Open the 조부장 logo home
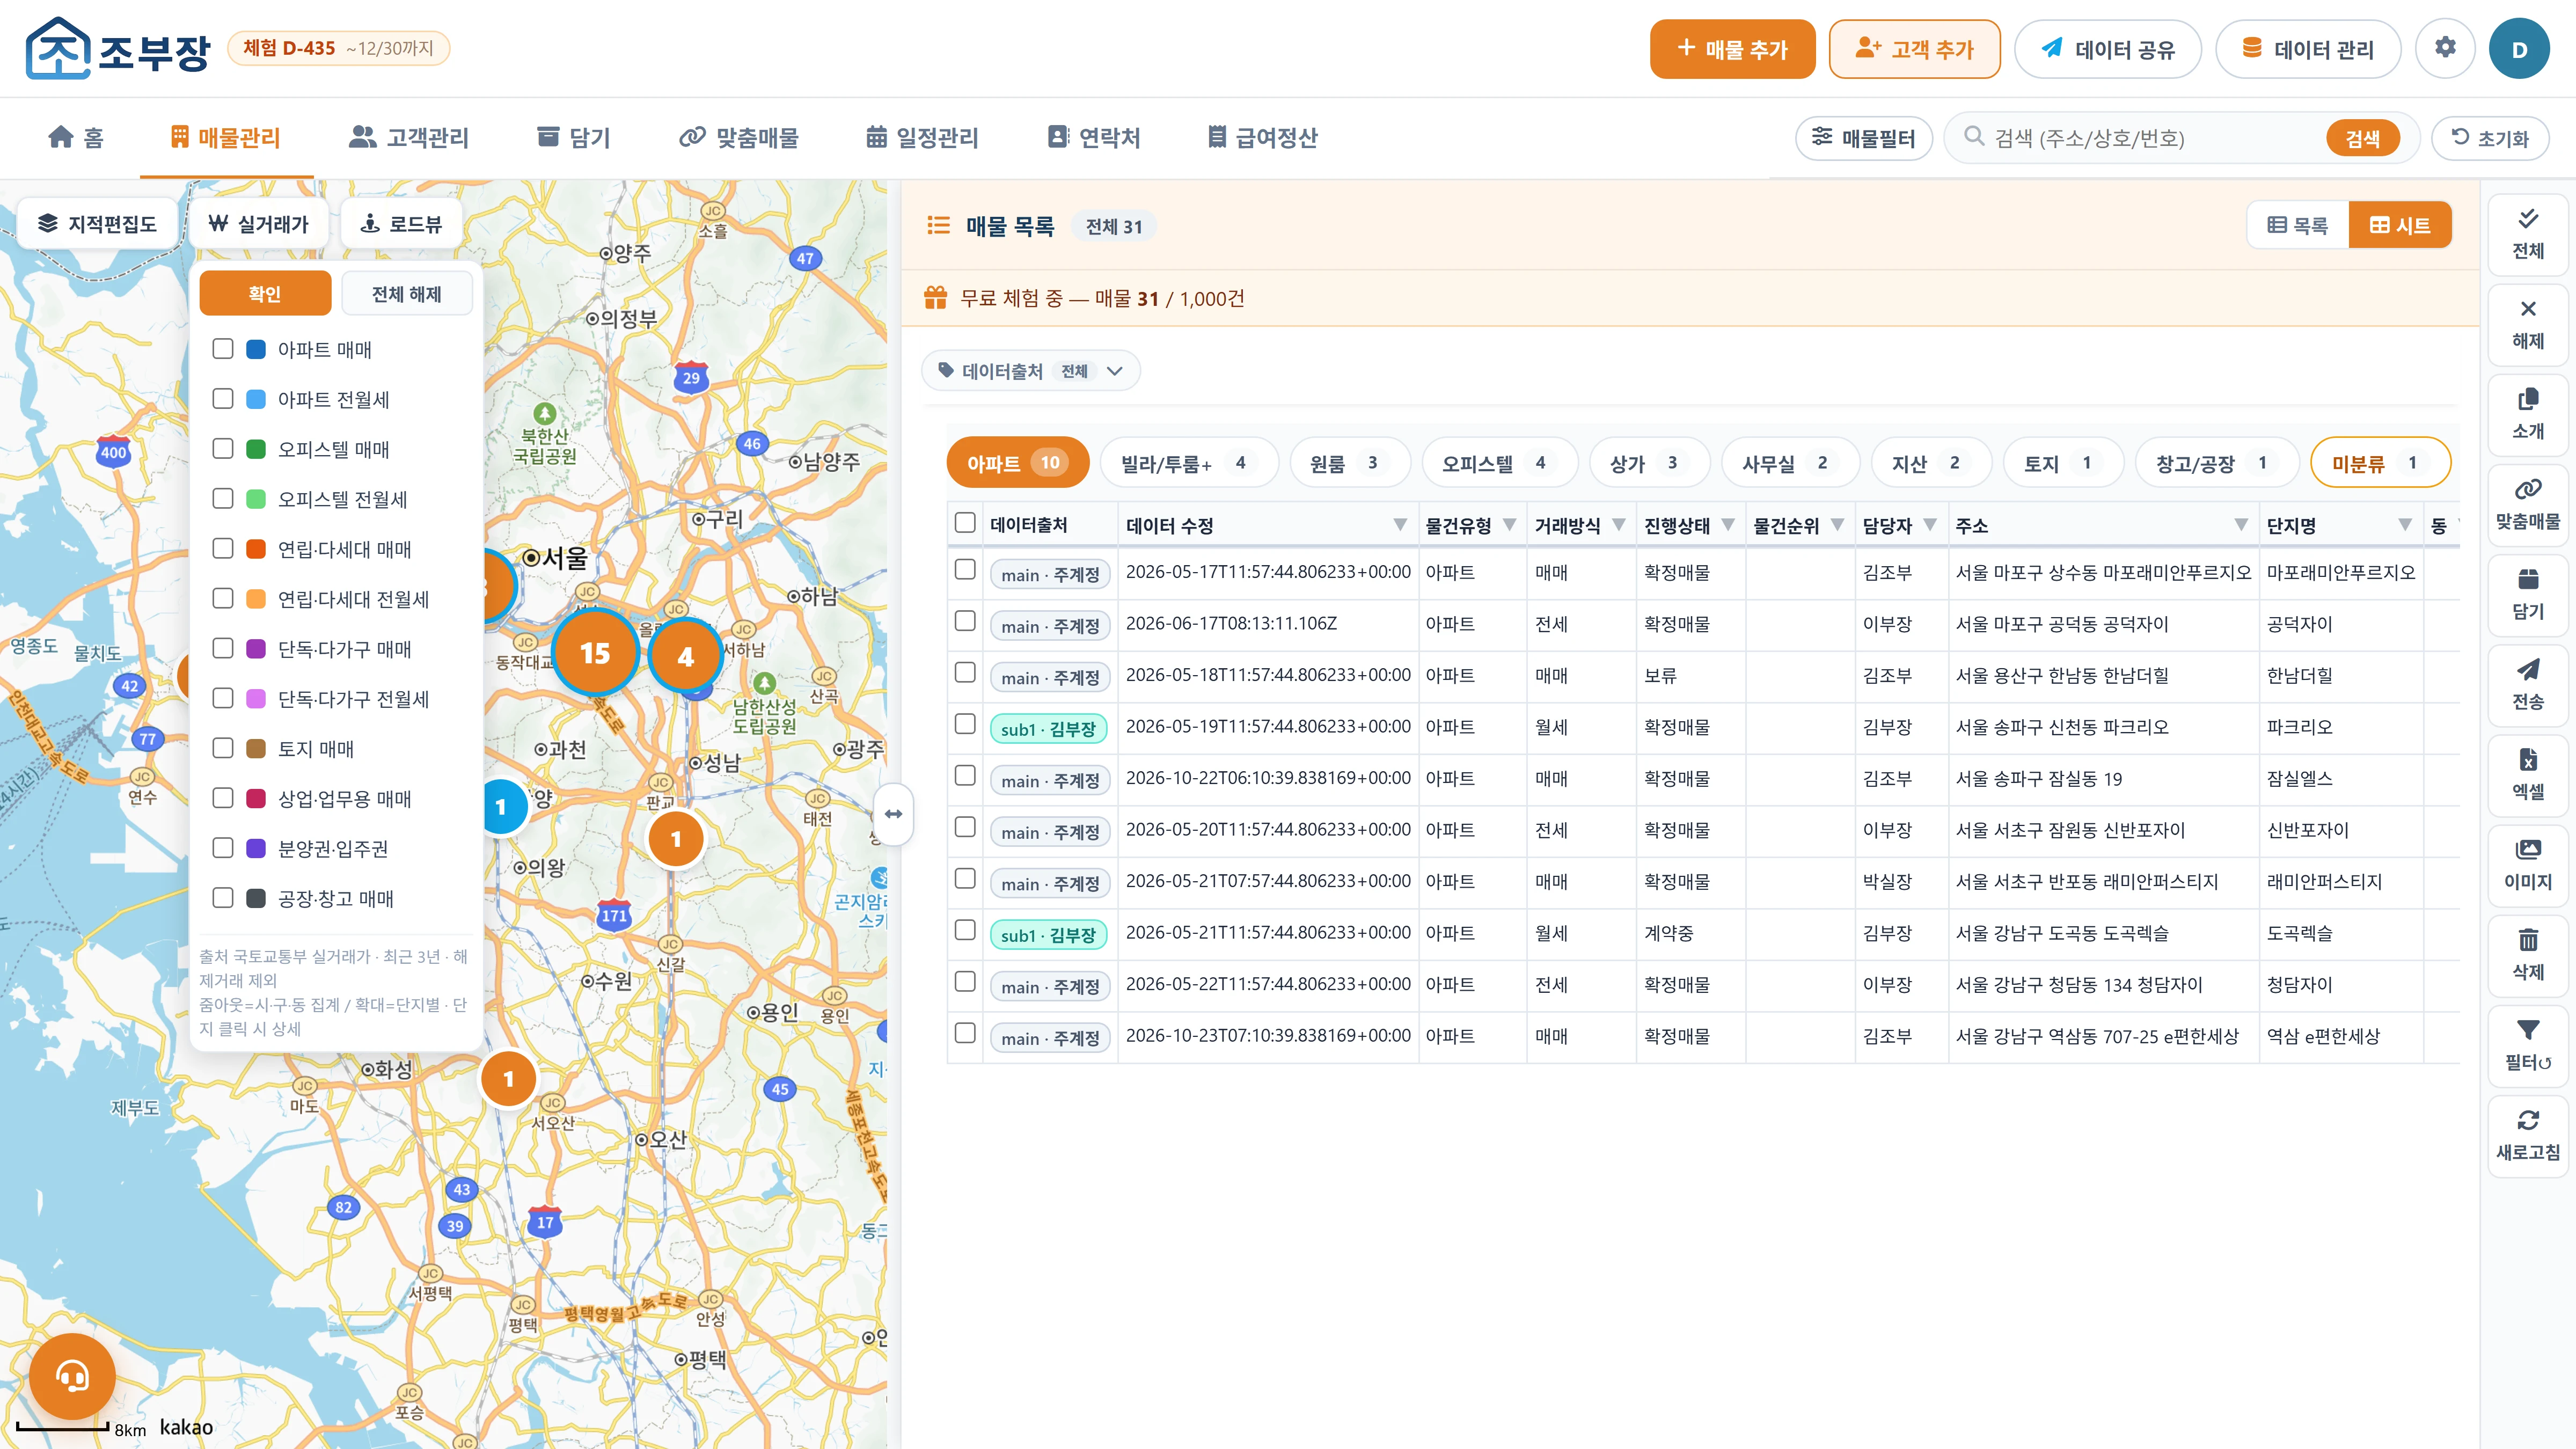This screenshot has width=2576, height=1449. (x=118, y=48)
